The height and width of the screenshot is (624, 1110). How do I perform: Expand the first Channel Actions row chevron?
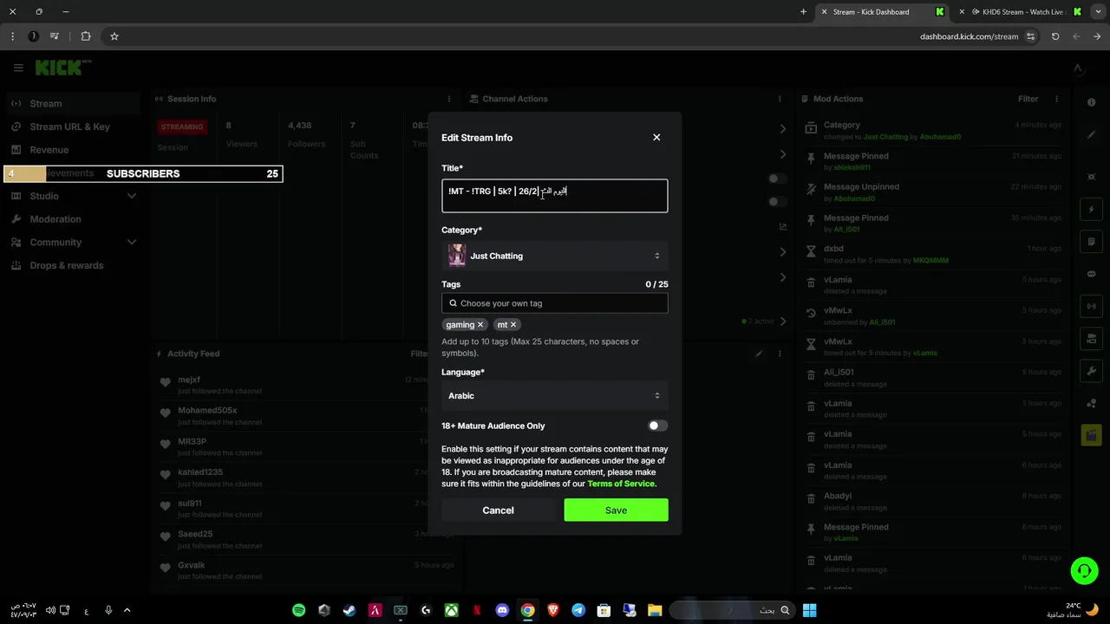782,129
